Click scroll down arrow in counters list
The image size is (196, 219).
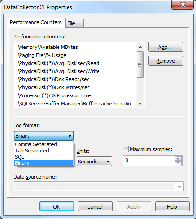pyautogui.click(x=140, y=104)
